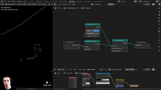Open the Edit menu

[9, 1]
